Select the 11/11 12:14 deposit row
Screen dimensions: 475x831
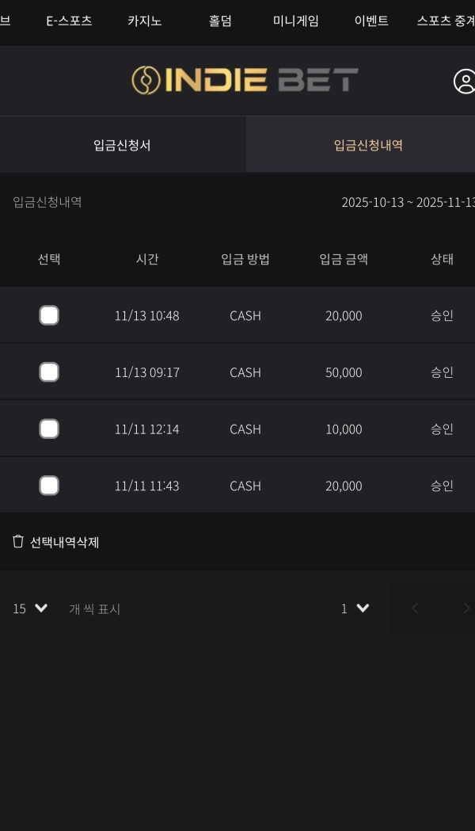coord(49,428)
